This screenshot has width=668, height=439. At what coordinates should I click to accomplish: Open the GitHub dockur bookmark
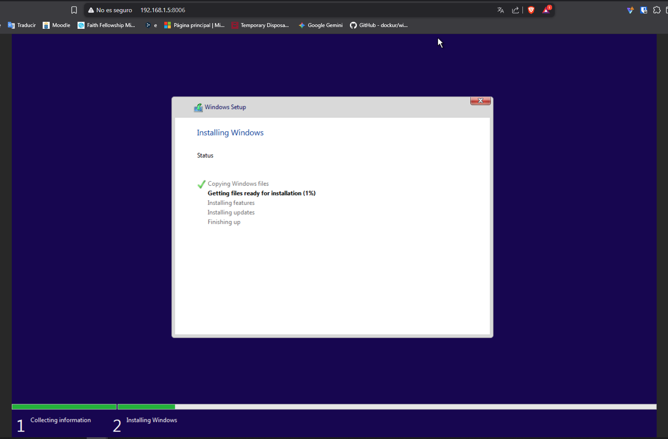pyautogui.click(x=379, y=25)
